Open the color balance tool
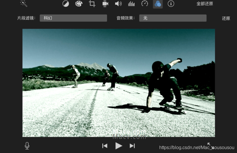The image size is (237, 153). click(x=66, y=4)
